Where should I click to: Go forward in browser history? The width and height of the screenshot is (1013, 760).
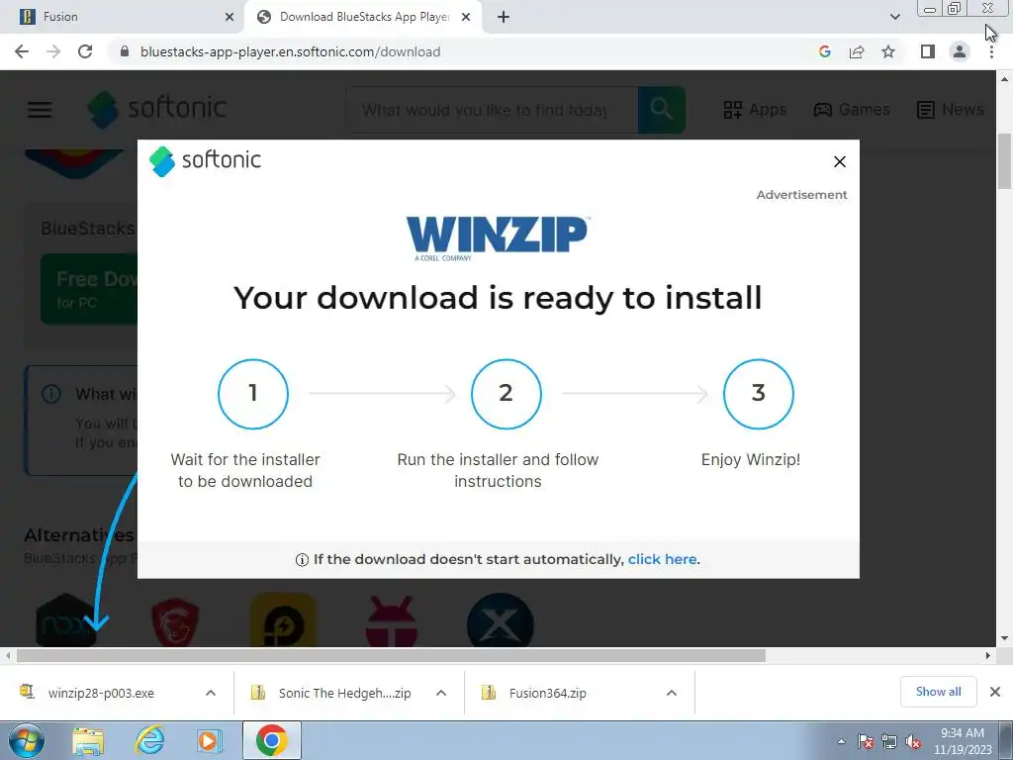[53, 51]
